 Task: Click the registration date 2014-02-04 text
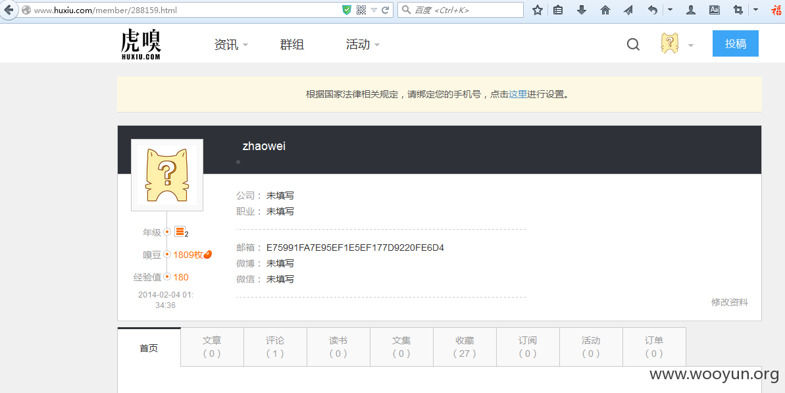tap(166, 300)
